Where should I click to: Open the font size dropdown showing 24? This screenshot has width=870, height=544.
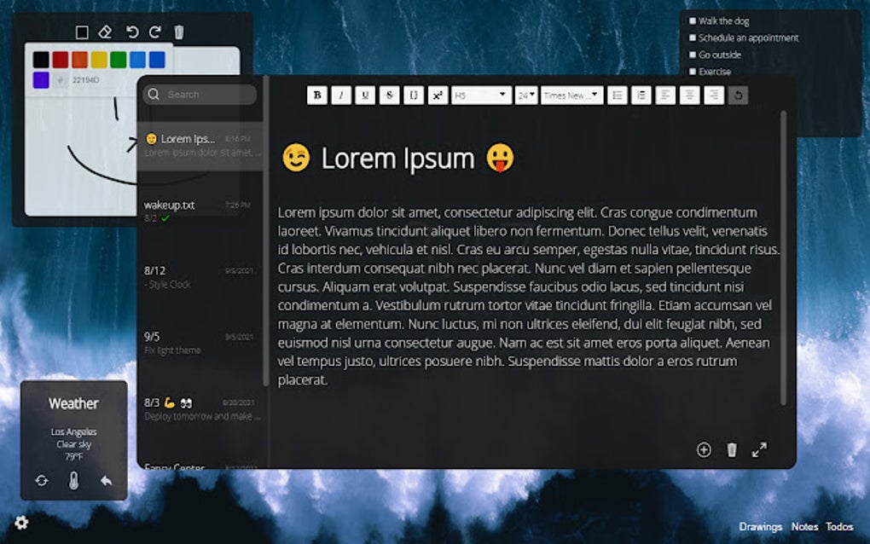[x=525, y=95]
